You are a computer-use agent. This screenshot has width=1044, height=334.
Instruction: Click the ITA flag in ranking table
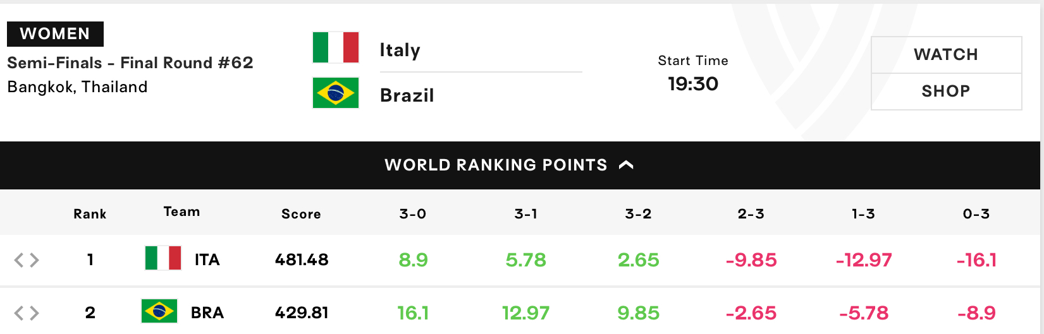[x=163, y=258]
